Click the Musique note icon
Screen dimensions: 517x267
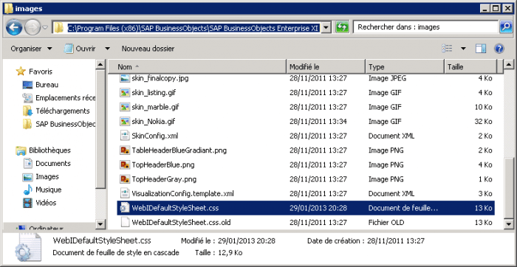28,190
